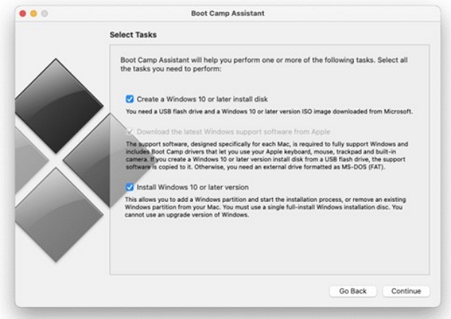Viewport: 451px width, 319px height.
Task: Click label 'Install Windows 10 or later version'
Action: point(192,187)
